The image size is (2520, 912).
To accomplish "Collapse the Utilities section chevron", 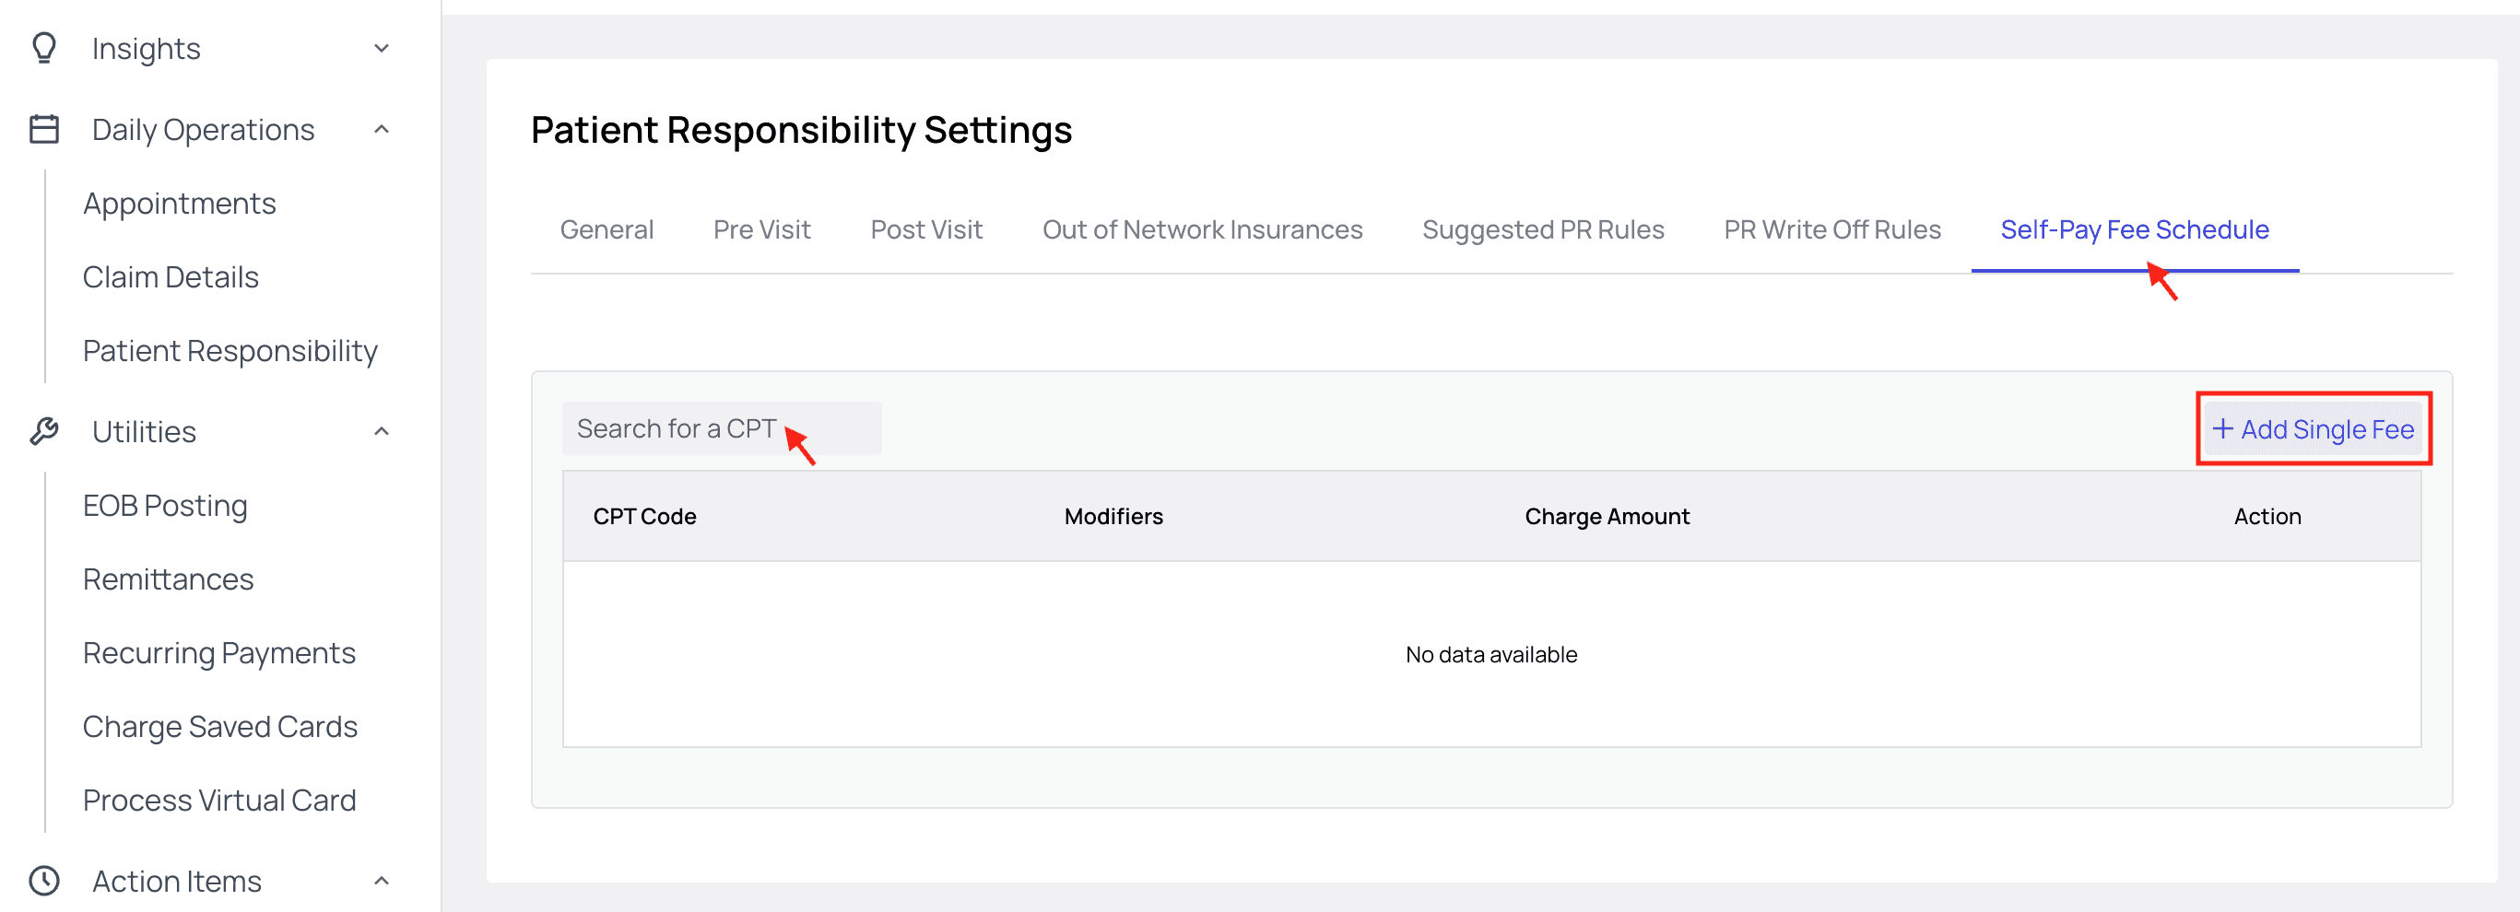I will pyautogui.click(x=382, y=431).
